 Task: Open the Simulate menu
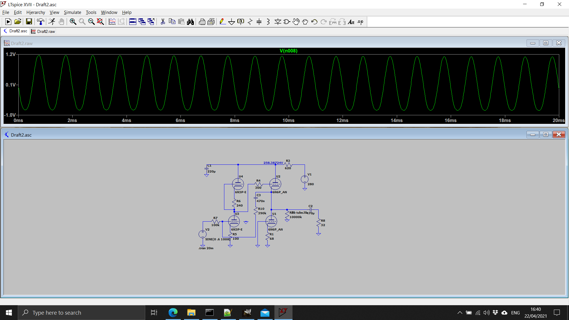[x=72, y=12]
